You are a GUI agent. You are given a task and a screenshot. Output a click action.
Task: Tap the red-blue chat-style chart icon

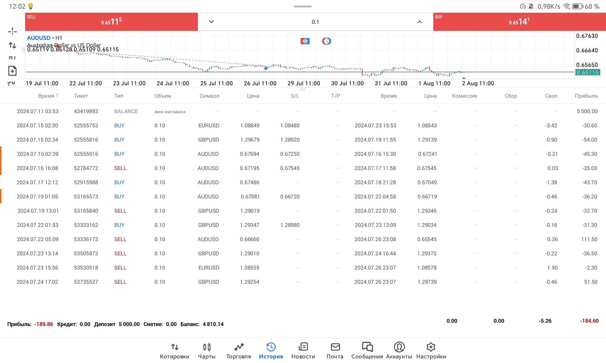[x=305, y=41]
